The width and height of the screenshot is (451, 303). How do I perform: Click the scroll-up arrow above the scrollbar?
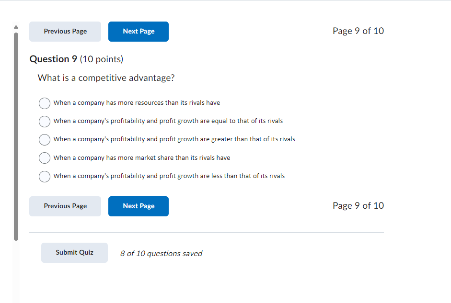(x=16, y=27)
